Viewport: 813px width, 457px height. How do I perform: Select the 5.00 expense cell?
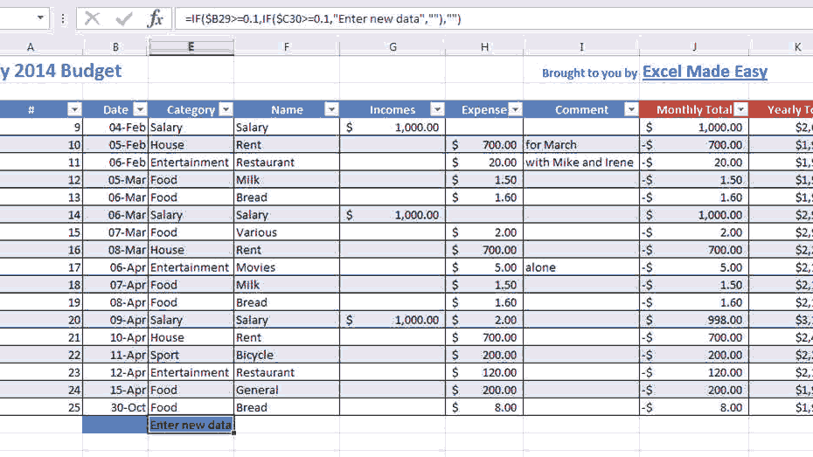(484, 267)
